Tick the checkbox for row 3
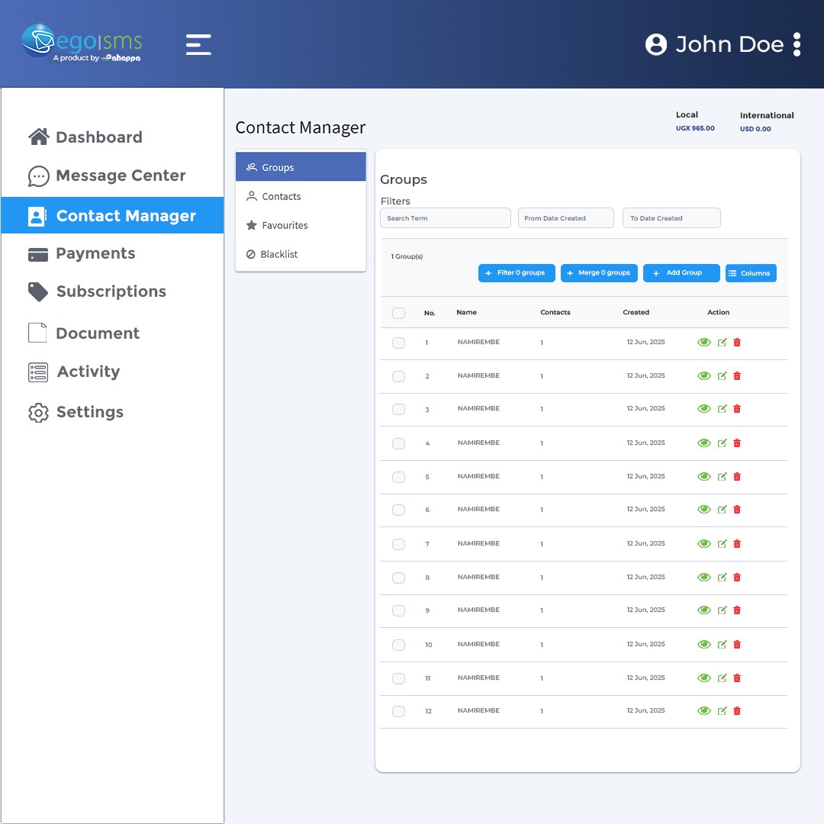Screen dimensions: 824x824 399,410
